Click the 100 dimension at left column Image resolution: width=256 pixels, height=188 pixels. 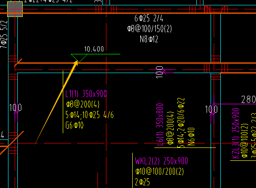click(x=15, y=108)
